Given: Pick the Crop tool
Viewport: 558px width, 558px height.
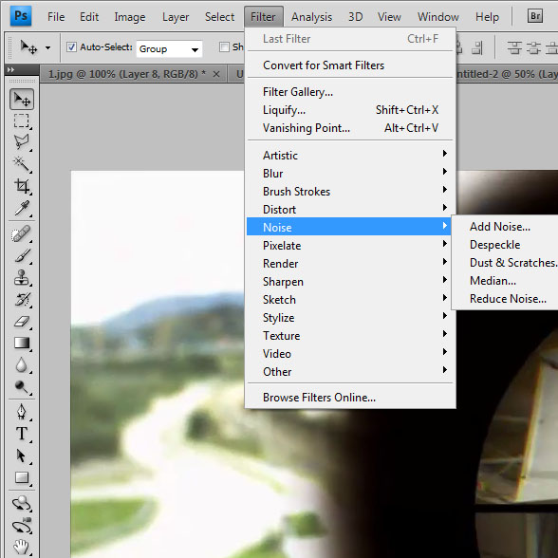Looking at the screenshot, I should pyautogui.click(x=21, y=186).
